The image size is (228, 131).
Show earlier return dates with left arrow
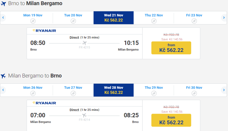3,90
